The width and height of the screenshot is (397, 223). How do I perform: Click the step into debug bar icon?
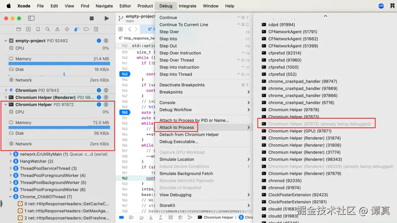point(151,217)
